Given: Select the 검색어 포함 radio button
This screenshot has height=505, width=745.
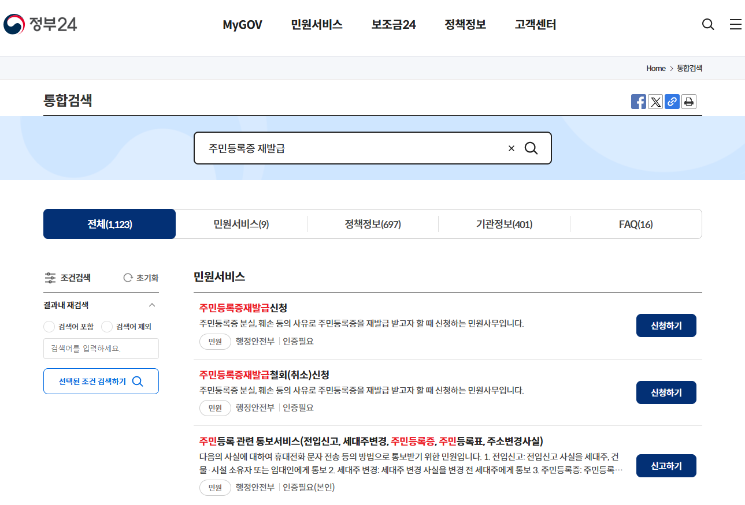Looking at the screenshot, I should pyautogui.click(x=49, y=327).
